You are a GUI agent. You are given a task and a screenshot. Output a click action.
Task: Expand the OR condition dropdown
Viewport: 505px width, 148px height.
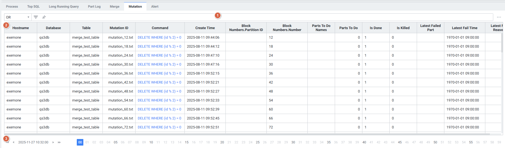(18, 17)
